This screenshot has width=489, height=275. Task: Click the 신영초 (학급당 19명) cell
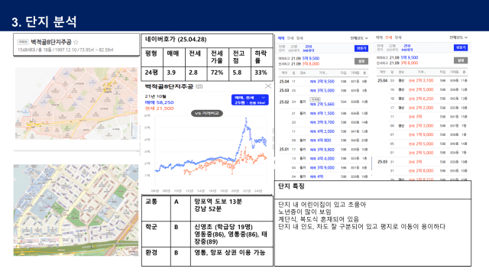232,235
